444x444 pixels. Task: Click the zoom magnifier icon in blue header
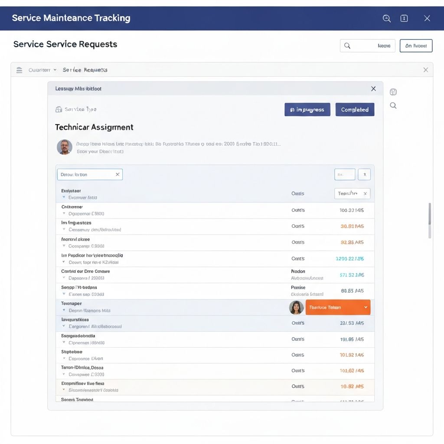click(x=387, y=18)
